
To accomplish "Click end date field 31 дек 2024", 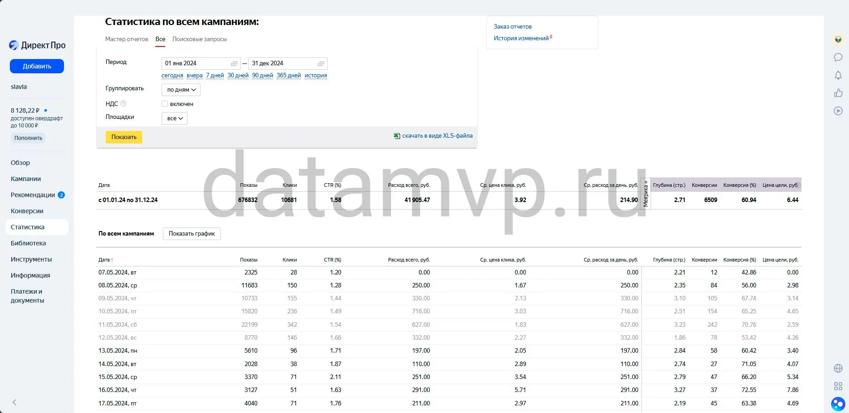I will point(288,63).
